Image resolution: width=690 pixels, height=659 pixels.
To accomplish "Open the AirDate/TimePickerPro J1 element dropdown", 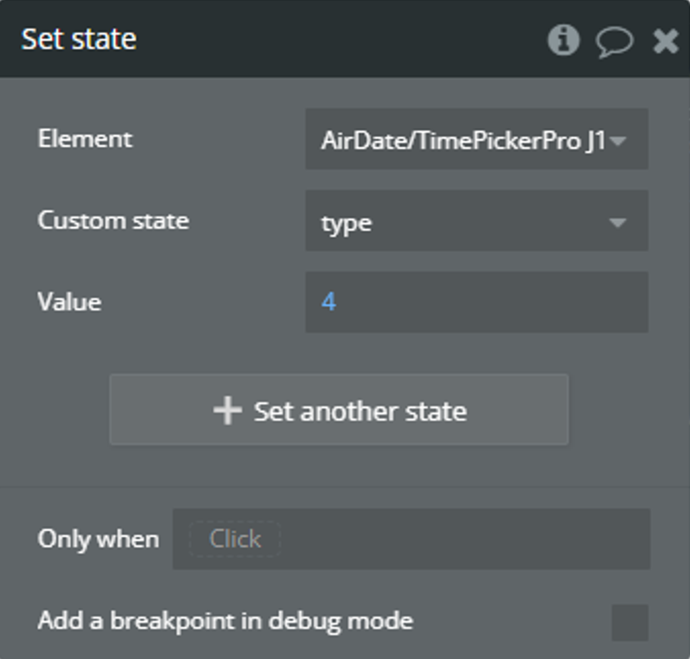I will click(x=476, y=139).
